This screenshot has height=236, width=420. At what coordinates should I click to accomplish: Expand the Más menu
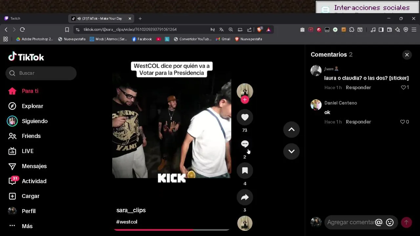[20, 226]
